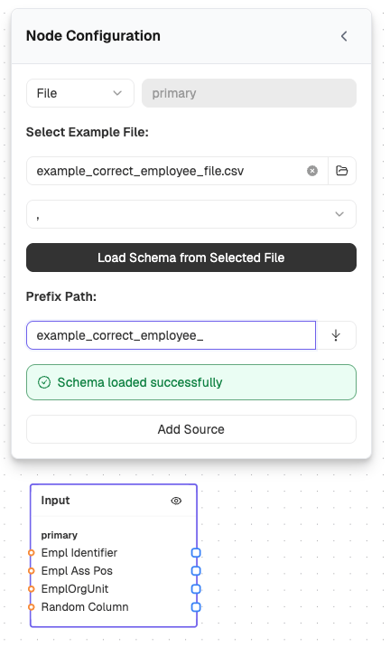Image resolution: width=390 pixels, height=647 pixels.
Task: Select the Empl Ass Pos field label
Action: 77,571
